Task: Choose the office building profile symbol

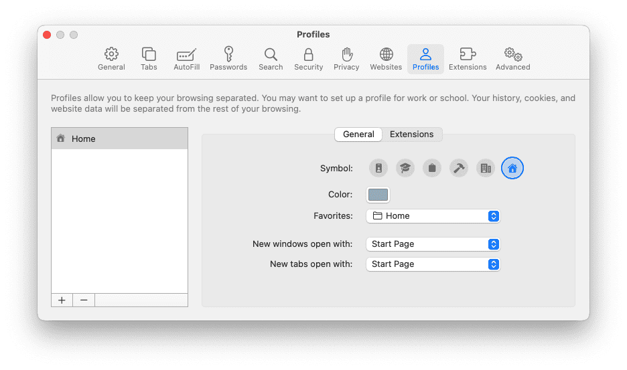Action: [486, 168]
